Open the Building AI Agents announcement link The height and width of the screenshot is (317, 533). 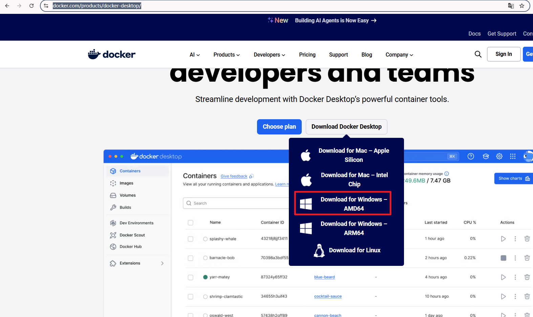pyautogui.click(x=336, y=20)
